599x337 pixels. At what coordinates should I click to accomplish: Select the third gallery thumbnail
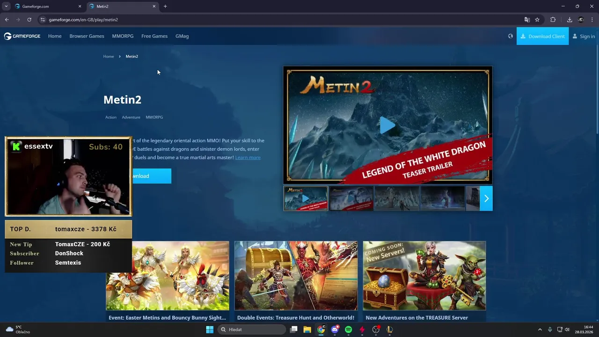pos(396,198)
